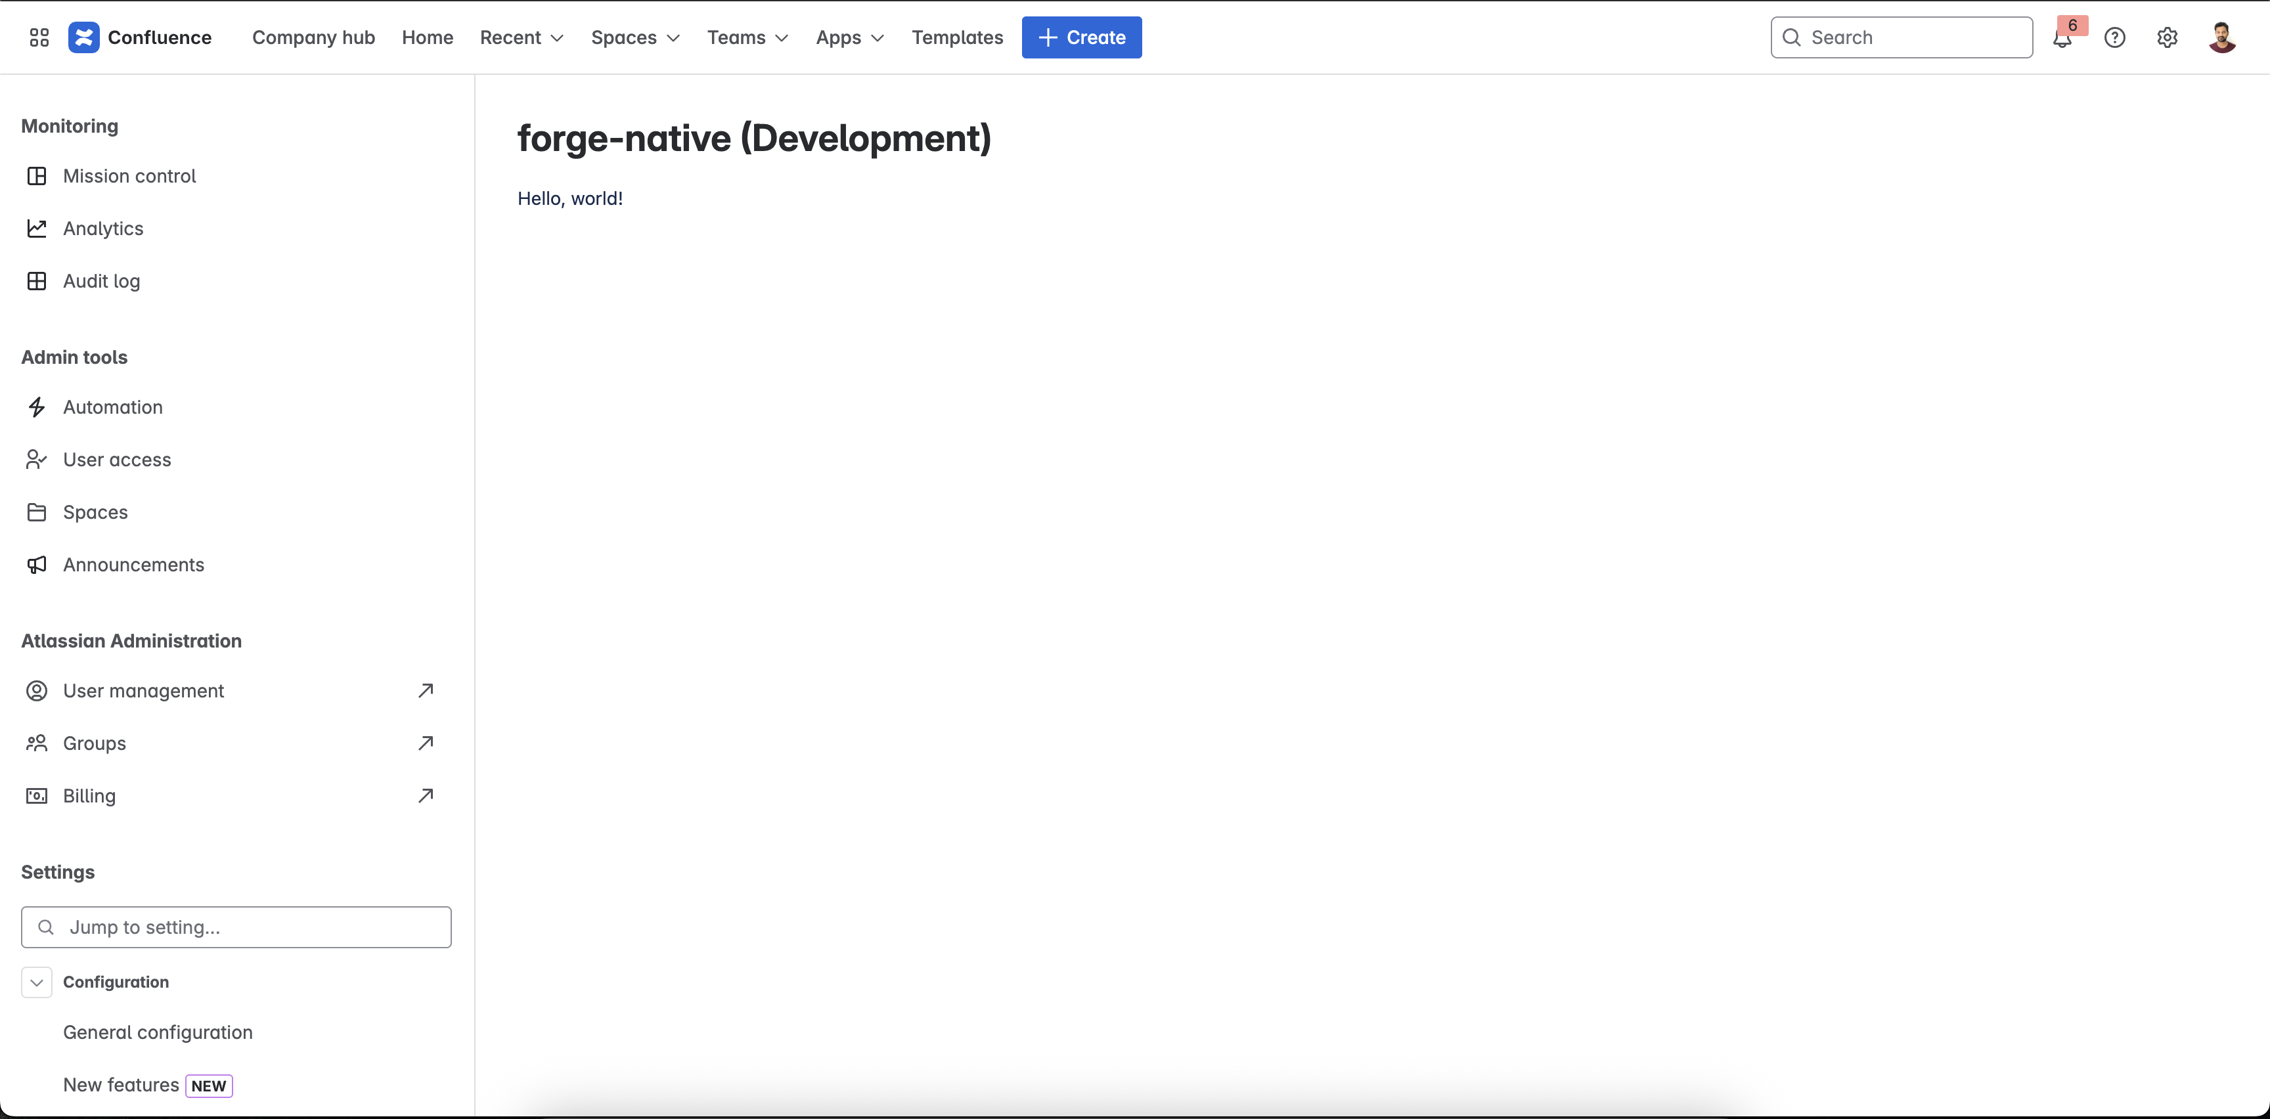Click the blue Create button
This screenshot has width=2270, height=1119.
pos(1081,37)
